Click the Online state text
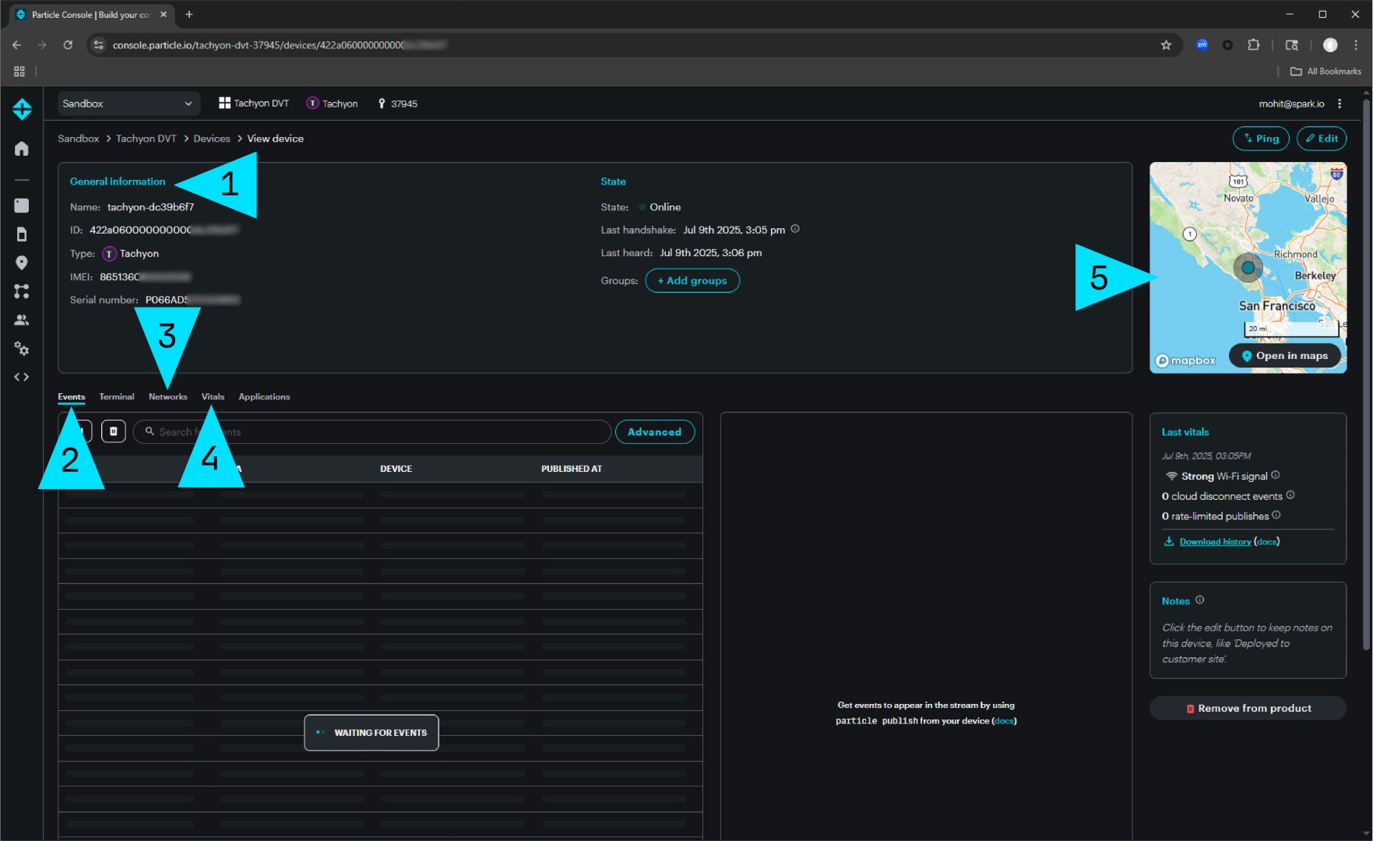 click(665, 206)
